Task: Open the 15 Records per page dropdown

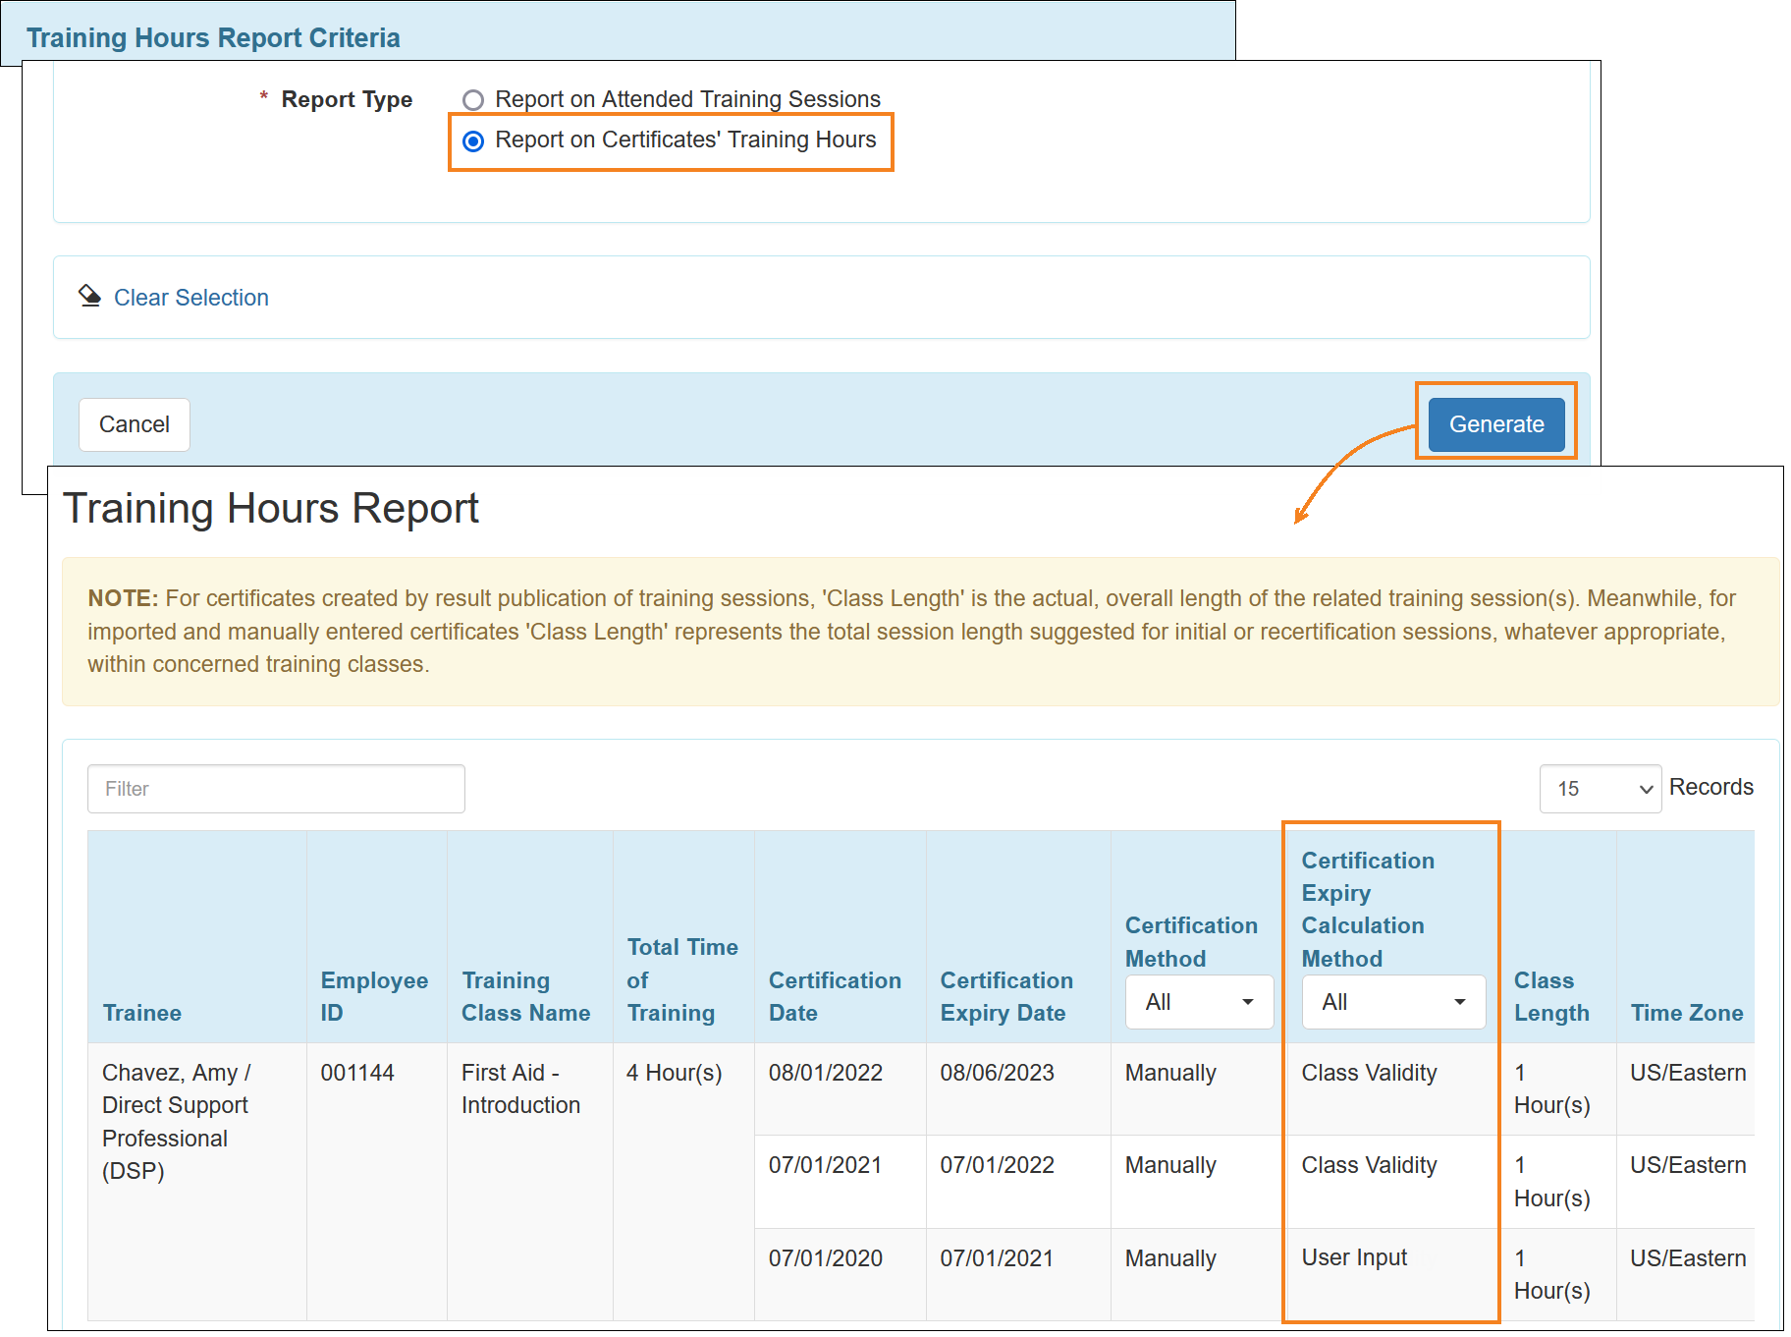Action: pyautogui.click(x=1601, y=789)
